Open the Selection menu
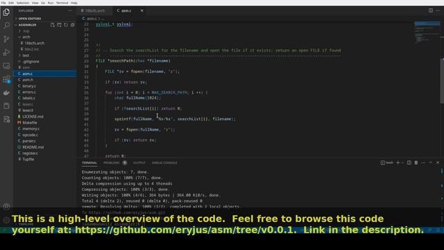The width and height of the screenshot is (444, 250). [x=23, y=3]
